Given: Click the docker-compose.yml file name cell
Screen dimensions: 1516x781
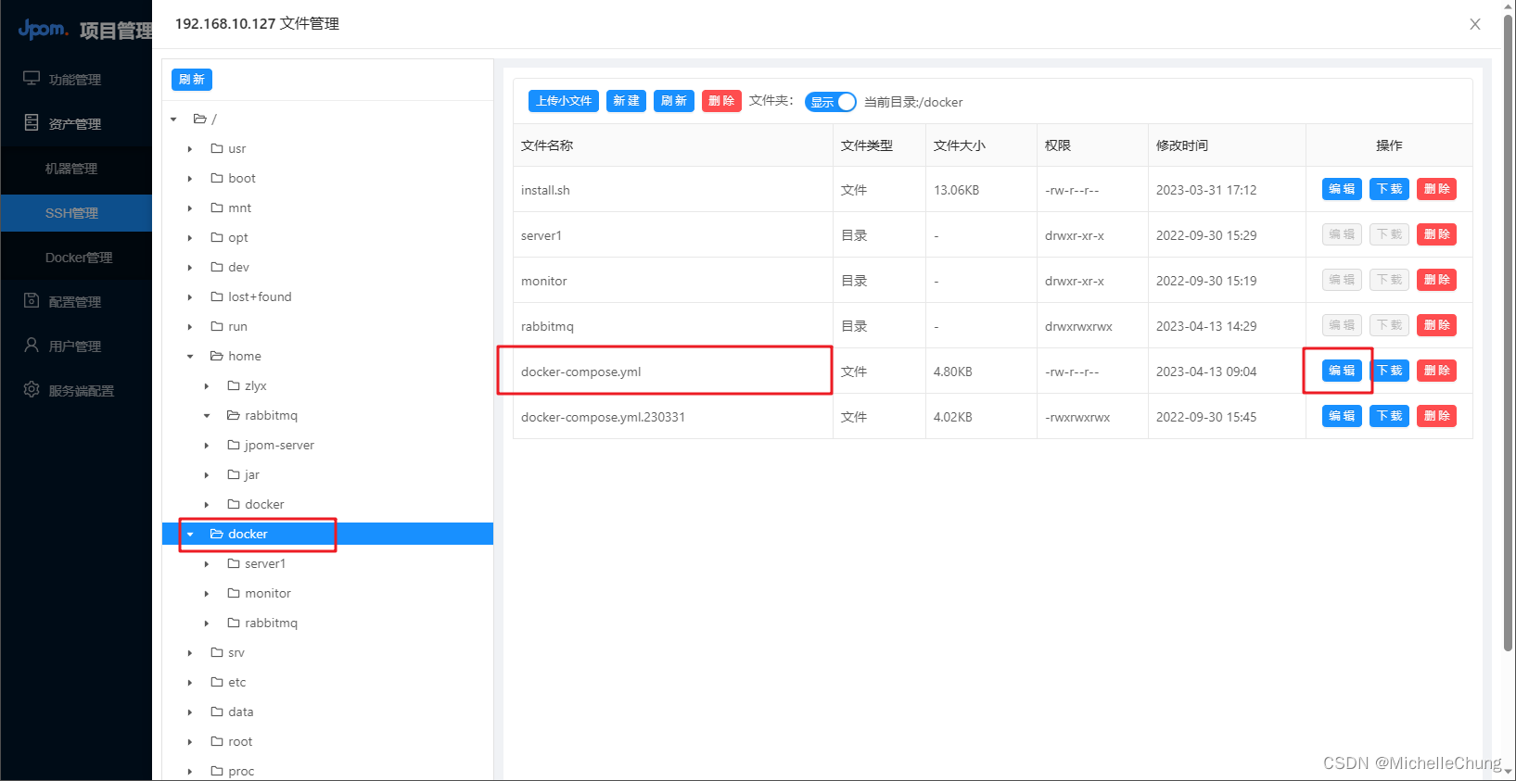Looking at the screenshot, I should pos(673,372).
